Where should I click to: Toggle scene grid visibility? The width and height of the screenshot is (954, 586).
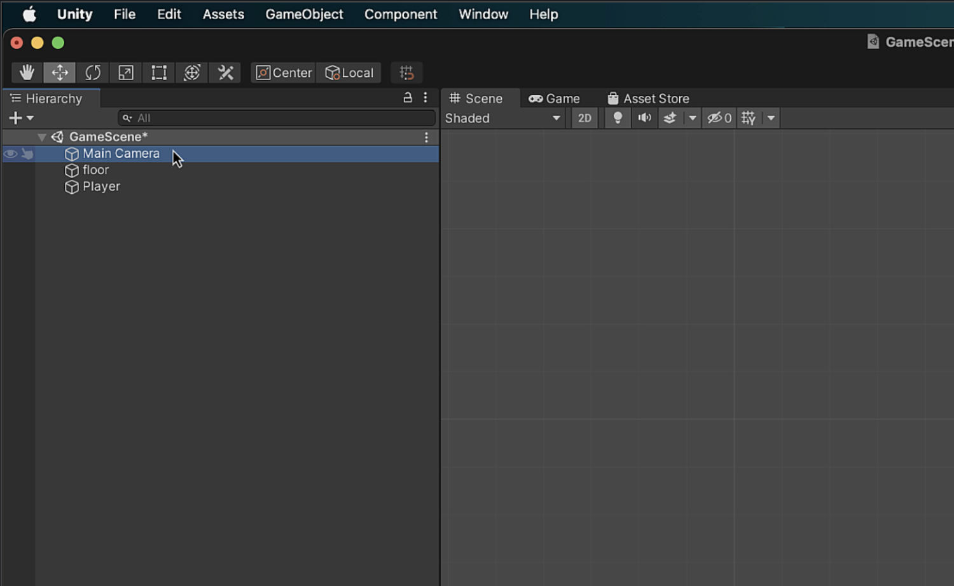[749, 118]
